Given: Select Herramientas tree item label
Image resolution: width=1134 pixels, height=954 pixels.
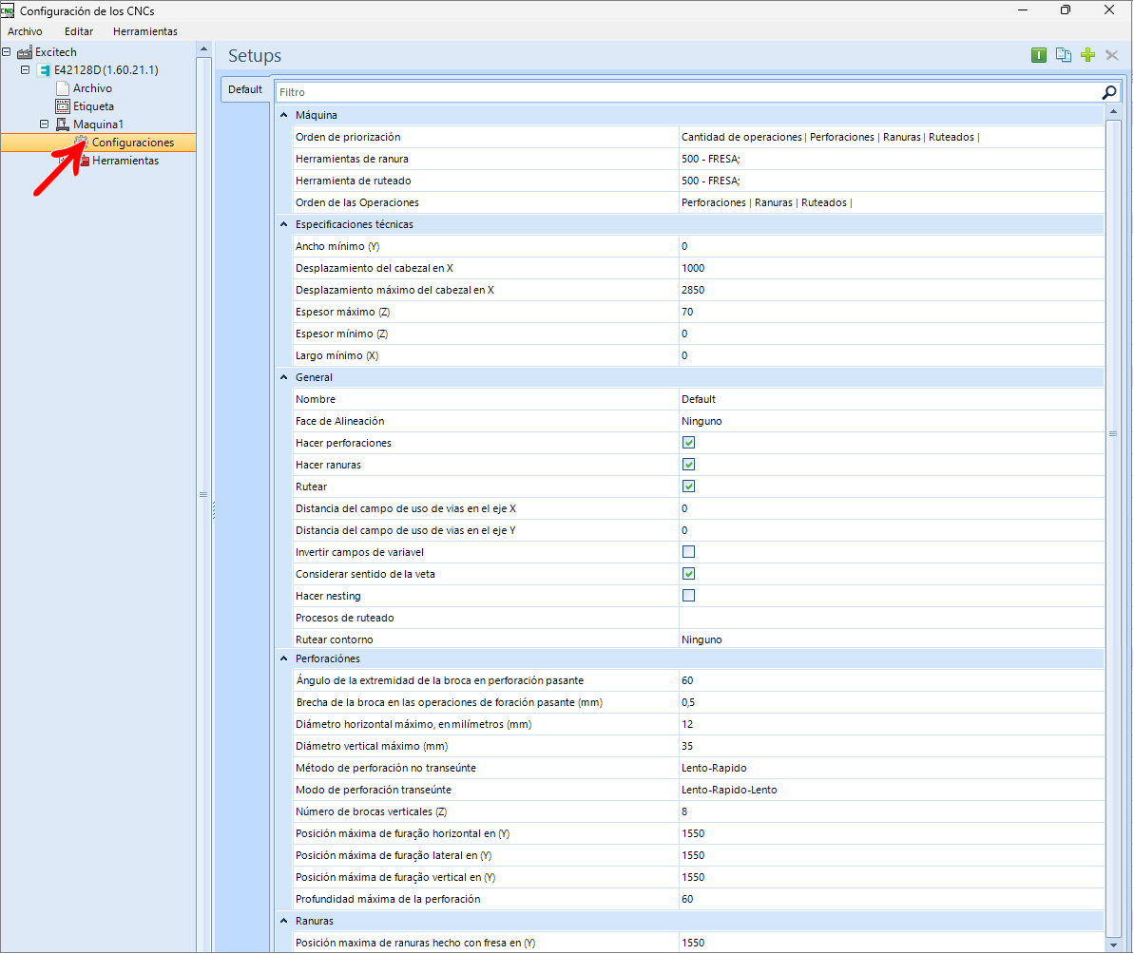Looking at the screenshot, I should (x=125, y=161).
